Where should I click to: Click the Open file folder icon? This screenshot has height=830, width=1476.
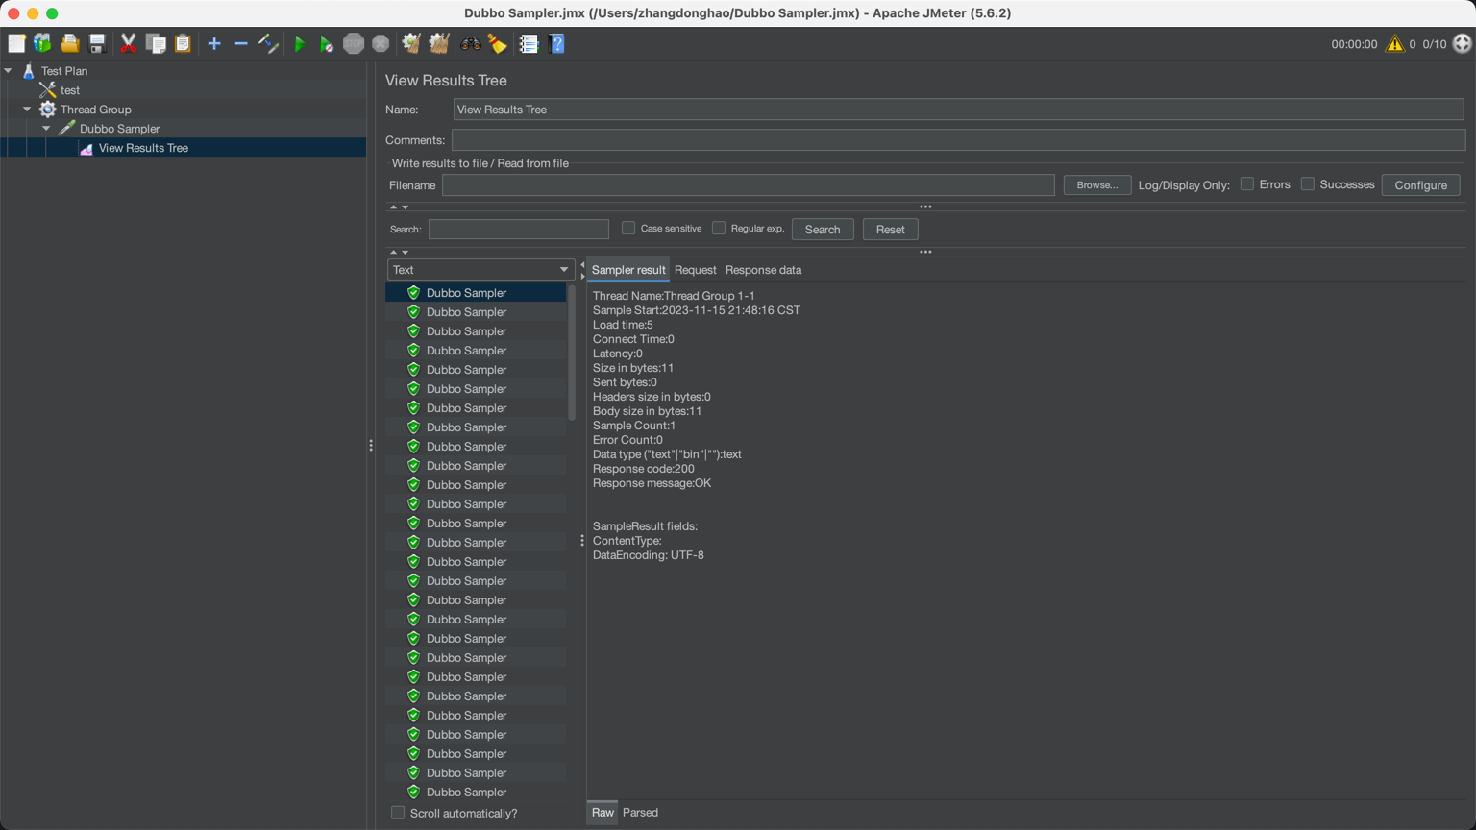tap(69, 43)
